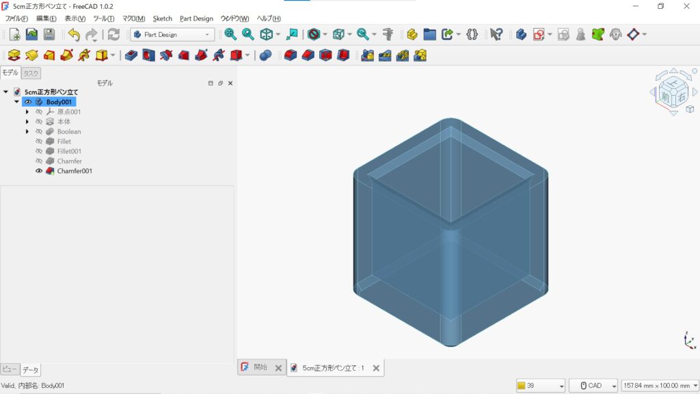Click the Pad tool icon
This screenshot has width=700, height=394.
pos(14,55)
